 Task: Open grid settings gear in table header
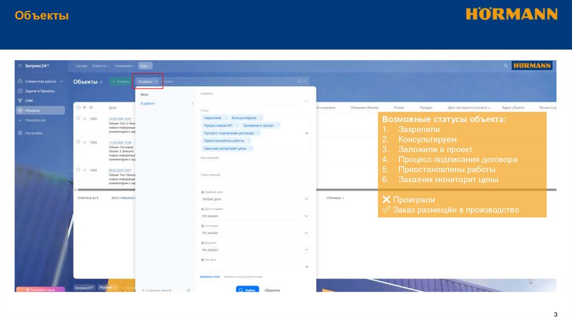[85, 108]
